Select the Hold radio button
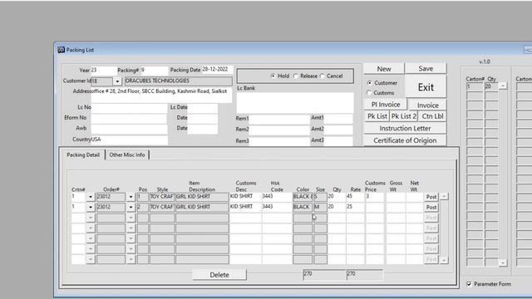 [273, 76]
